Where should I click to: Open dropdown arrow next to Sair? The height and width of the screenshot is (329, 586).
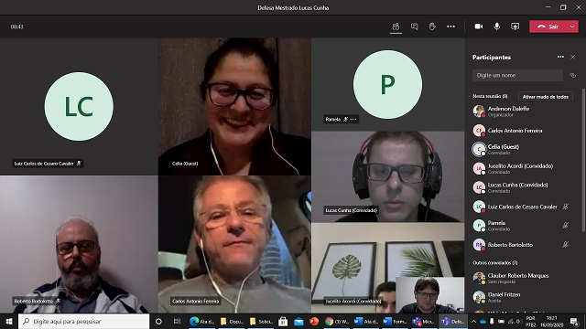572,27
